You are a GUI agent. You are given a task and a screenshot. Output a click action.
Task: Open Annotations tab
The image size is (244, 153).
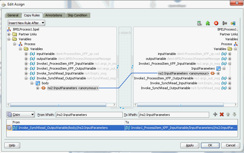point(54,15)
